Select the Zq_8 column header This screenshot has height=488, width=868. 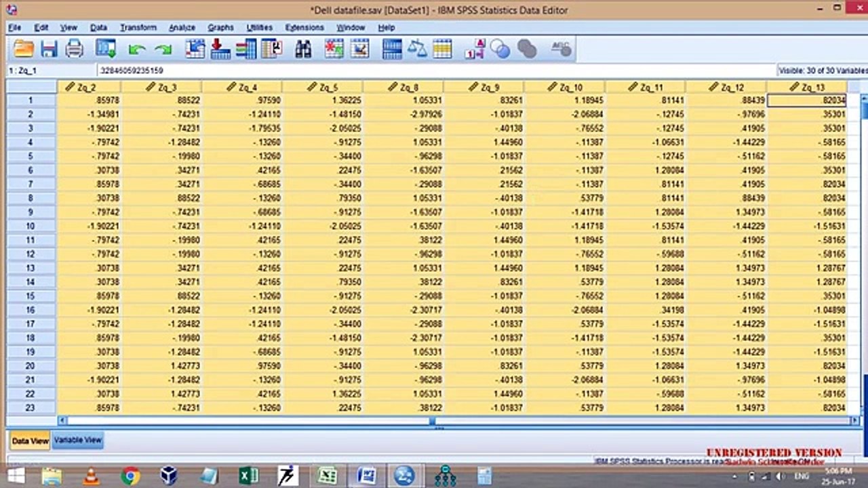click(x=403, y=87)
